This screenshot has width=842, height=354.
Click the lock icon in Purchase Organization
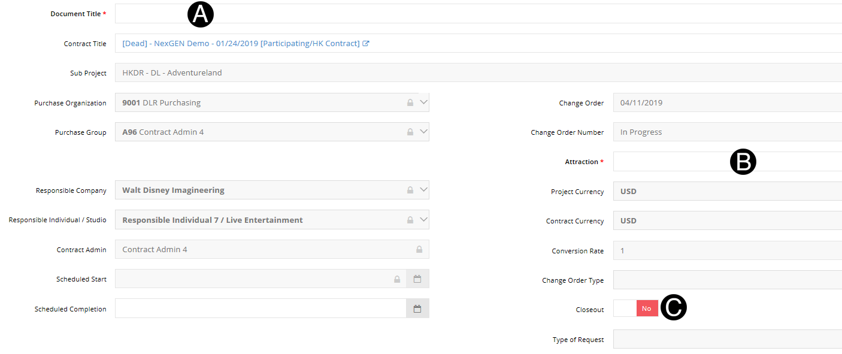tap(410, 103)
